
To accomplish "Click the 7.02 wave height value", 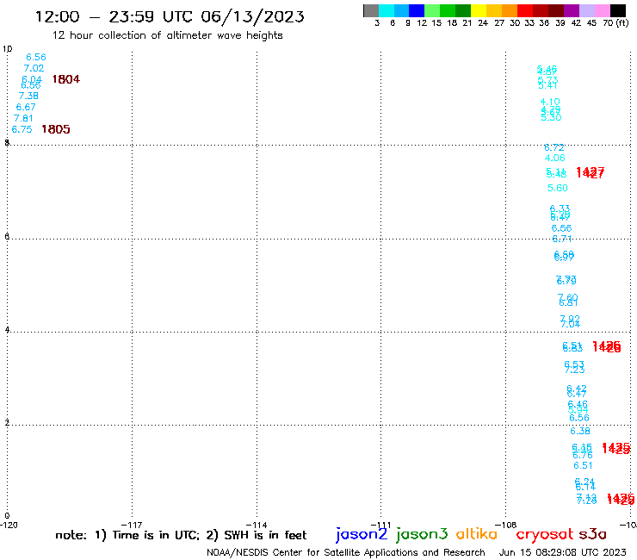I will [x=34, y=68].
